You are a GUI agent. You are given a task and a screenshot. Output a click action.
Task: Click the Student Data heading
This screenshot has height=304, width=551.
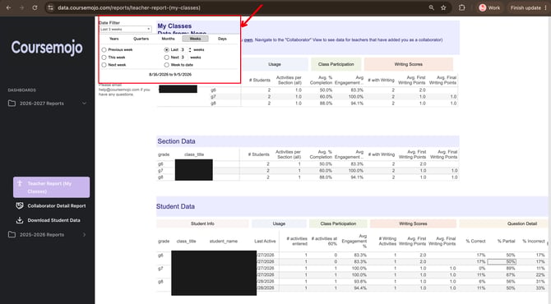click(175, 206)
